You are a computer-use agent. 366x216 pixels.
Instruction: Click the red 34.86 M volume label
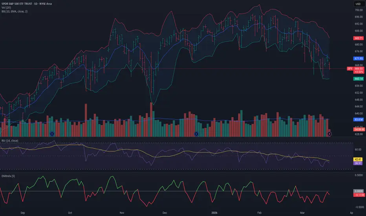[x=359, y=129]
